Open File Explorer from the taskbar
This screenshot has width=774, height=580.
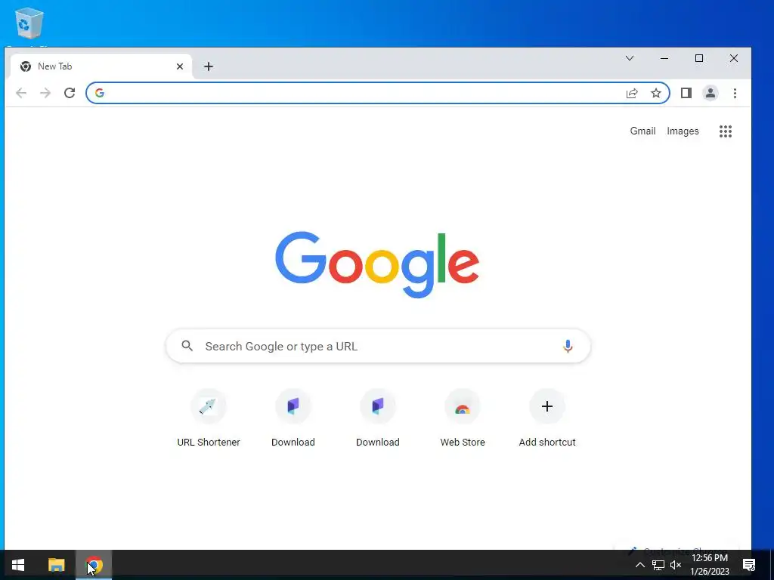coord(56,565)
